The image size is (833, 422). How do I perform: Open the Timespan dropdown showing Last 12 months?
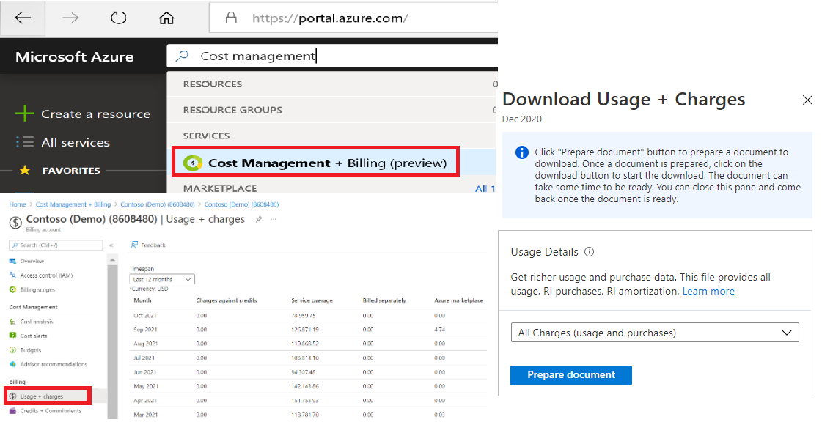tap(161, 279)
